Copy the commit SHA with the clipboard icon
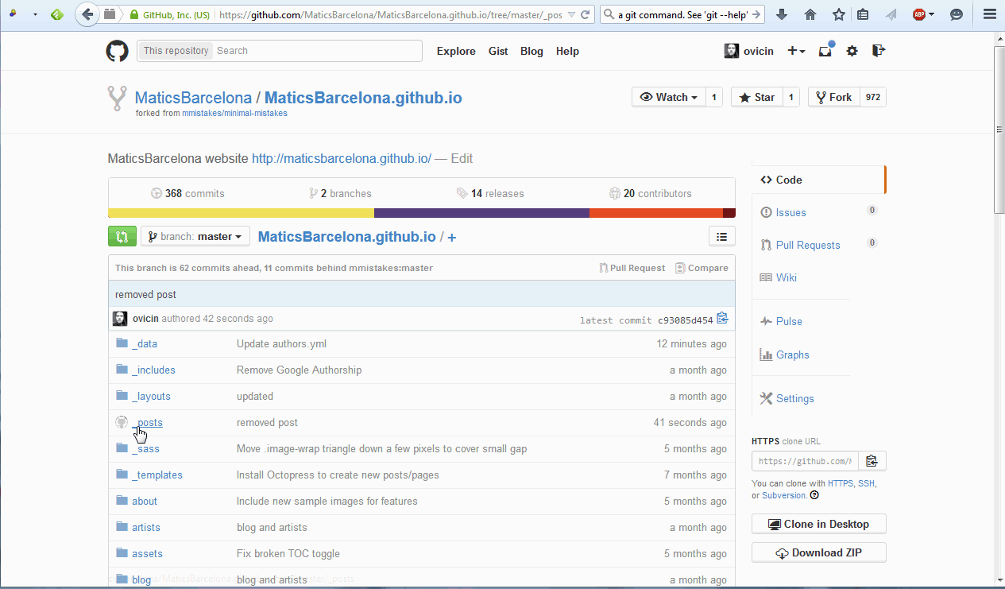The width and height of the screenshot is (1005, 589). click(722, 319)
